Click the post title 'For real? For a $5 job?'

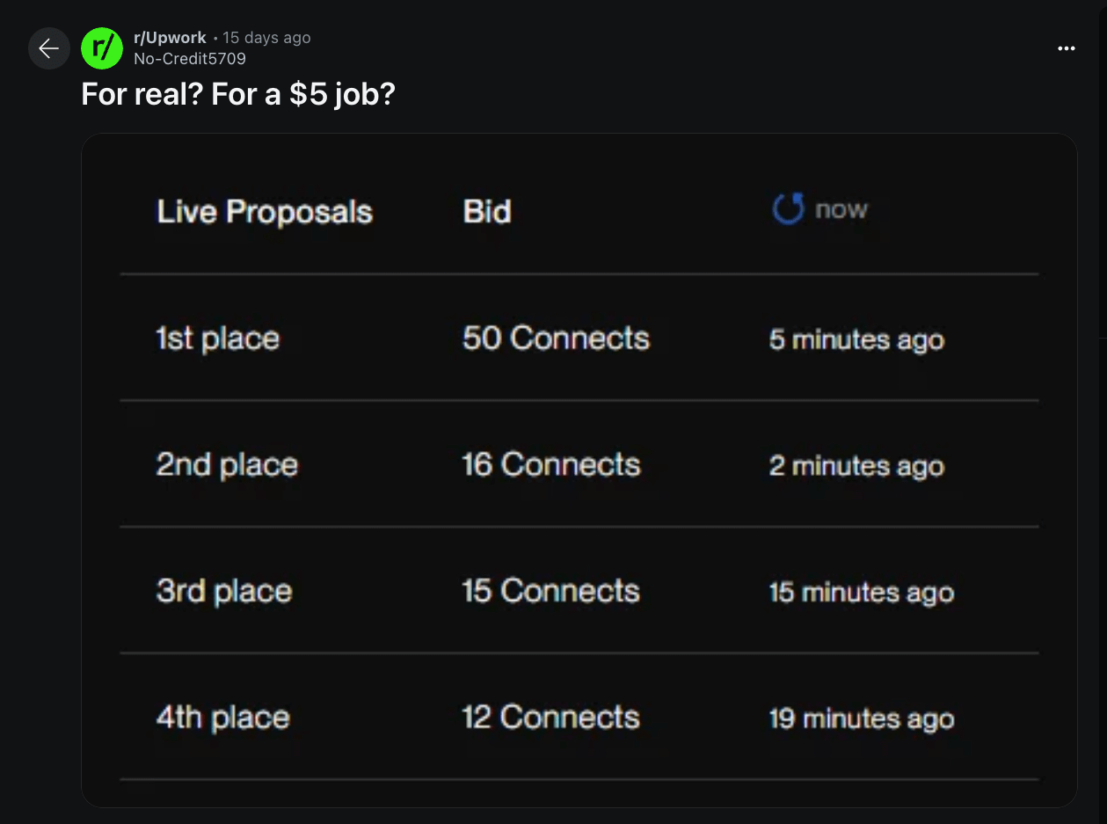pyautogui.click(x=238, y=93)
